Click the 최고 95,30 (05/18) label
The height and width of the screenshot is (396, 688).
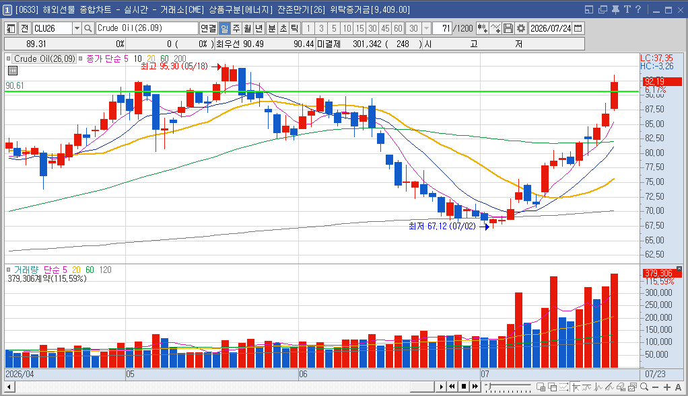174,67
